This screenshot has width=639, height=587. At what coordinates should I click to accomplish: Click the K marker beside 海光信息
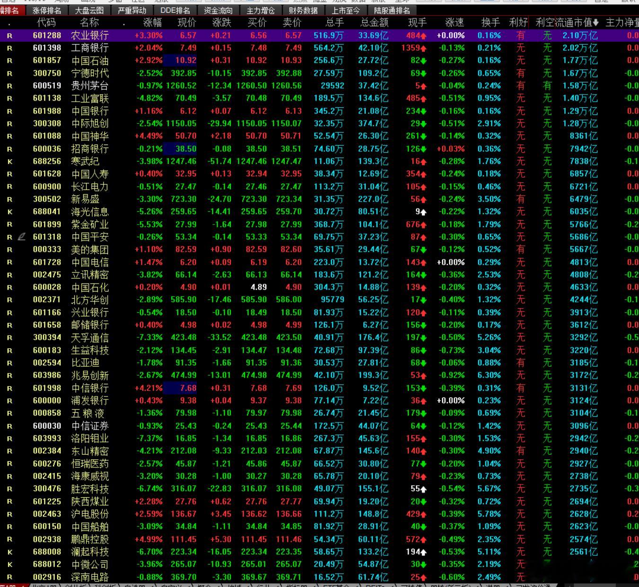tap(10, 212)
